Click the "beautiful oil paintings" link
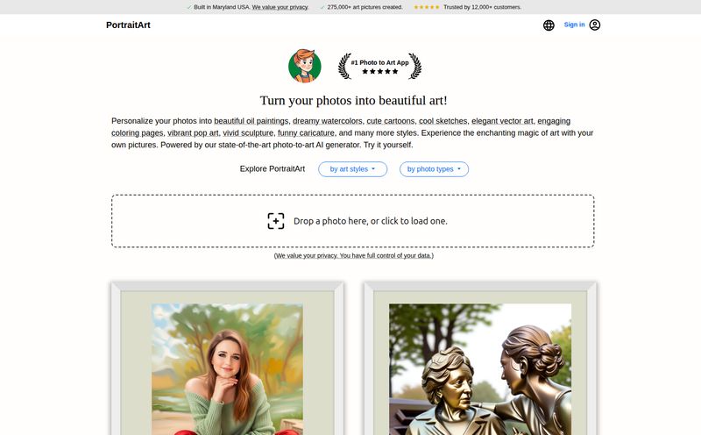Screen dimensions: 701x435 251,121
